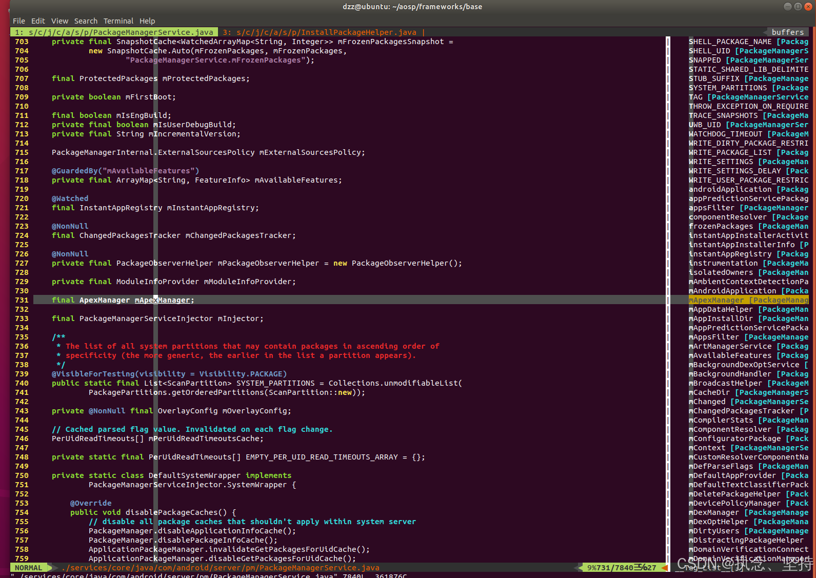Image resolution: width=816 pixels, height=578 pixels.
Task: Click the 9% 731/7840 position indicator
Action: [x=621, y=568]
